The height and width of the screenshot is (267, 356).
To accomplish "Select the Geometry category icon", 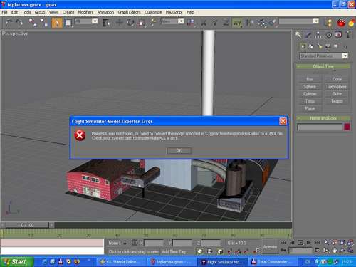I will [x=303, y=46].
